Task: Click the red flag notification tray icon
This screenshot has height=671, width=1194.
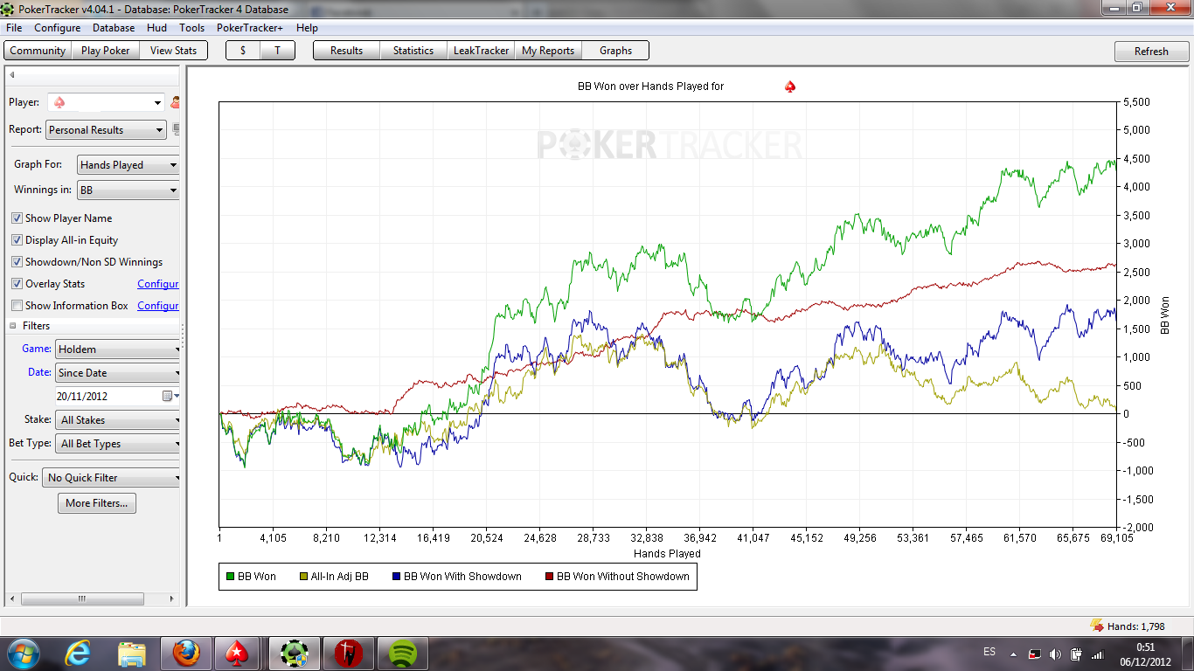Action: click(1034, 654)
